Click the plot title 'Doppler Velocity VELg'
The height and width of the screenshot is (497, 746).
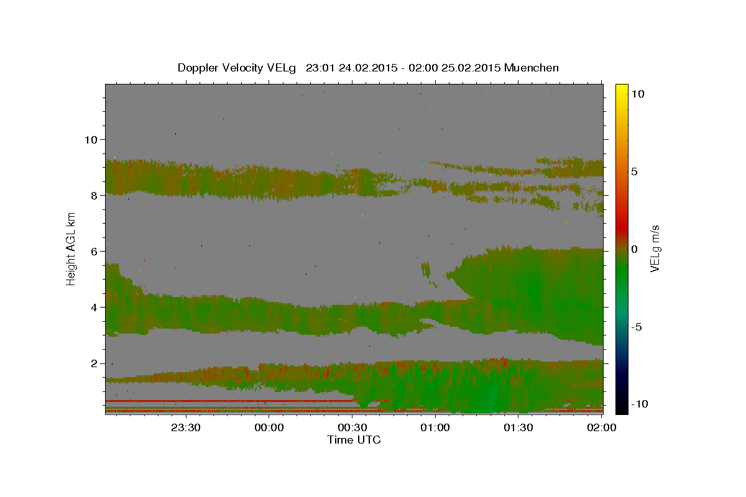(x=237, y=68)
